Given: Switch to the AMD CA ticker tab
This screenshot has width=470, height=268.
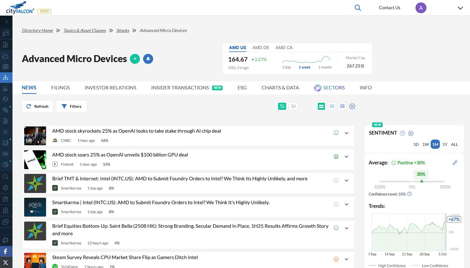Looking at the screenshot, I should click(x=284, y=48).
